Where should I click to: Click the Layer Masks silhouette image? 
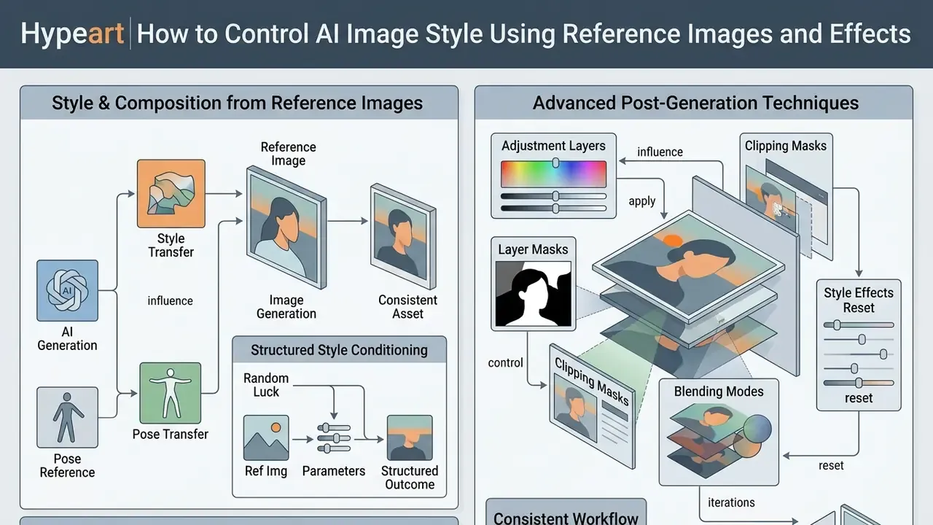(533, 294)
